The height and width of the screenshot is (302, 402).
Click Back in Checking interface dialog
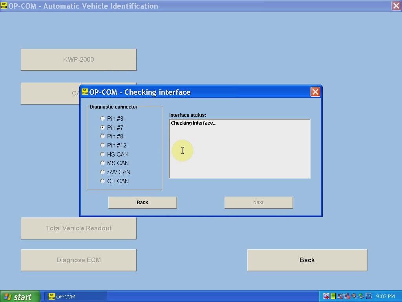pyautogui.click(x=143, y=203)
